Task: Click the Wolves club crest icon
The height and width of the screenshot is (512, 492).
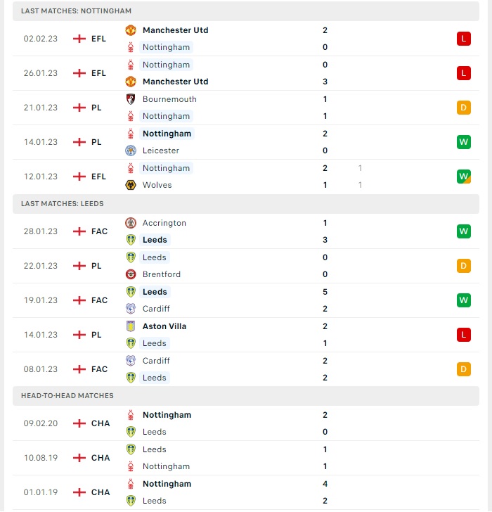Action: point(131,185)
